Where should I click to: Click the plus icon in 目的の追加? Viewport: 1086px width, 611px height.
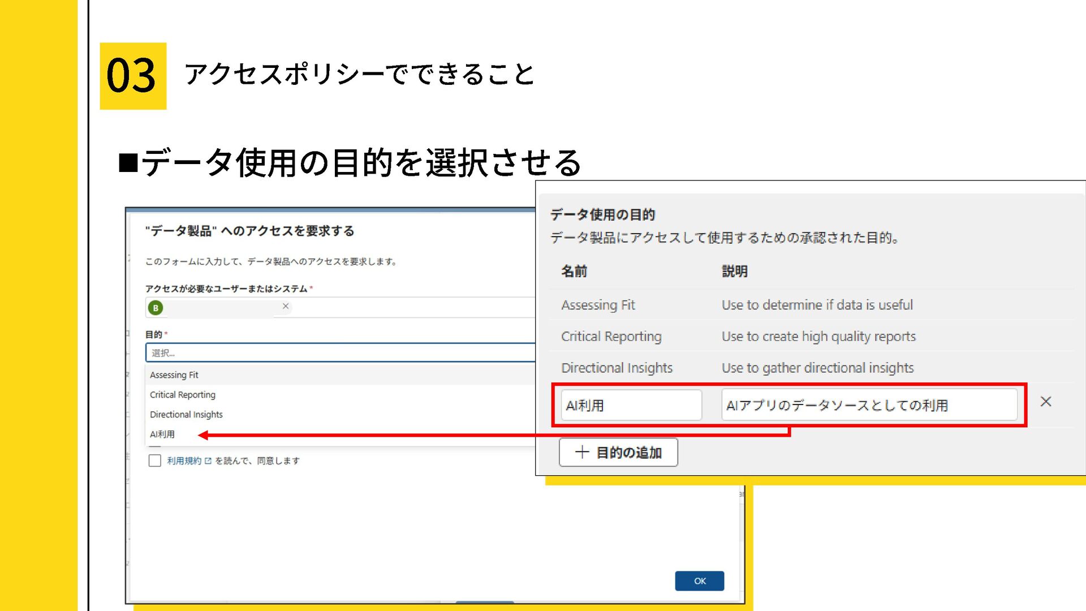coord(582,452)
